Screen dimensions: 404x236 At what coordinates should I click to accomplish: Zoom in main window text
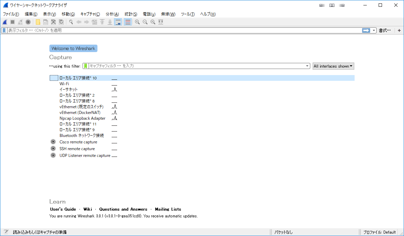pos(137,22)
